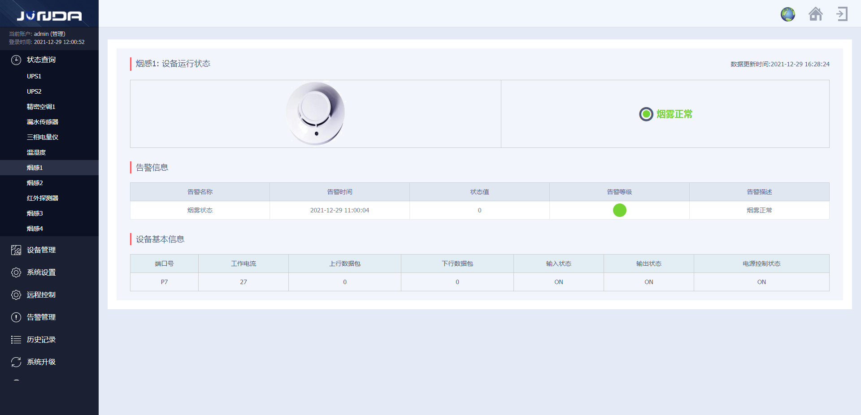Expand the 远程控制 menu

click(x=41, y=295)
